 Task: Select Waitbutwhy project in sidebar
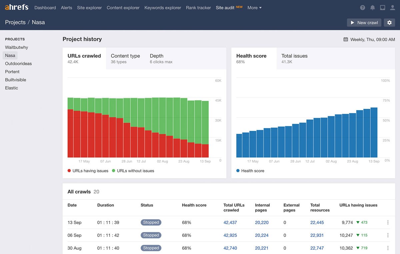[17, 47]
